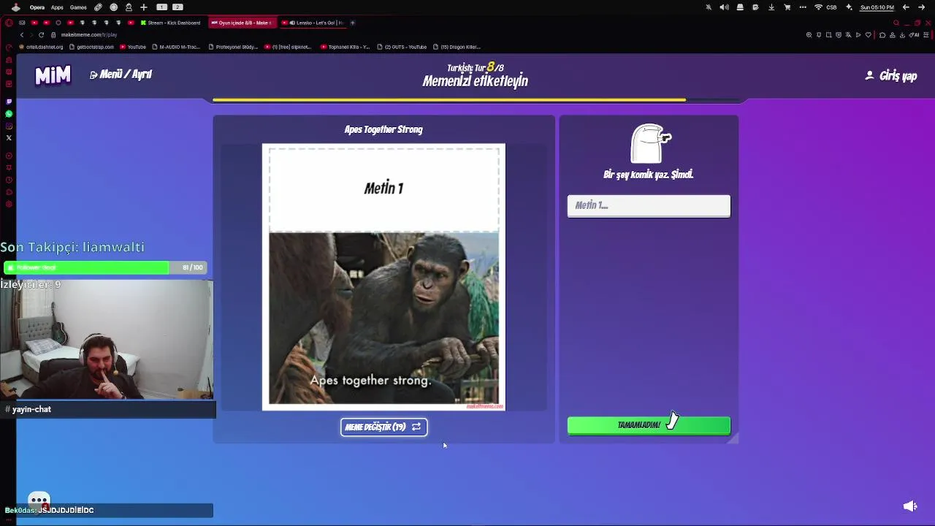Open the Games menu
The image size is (935, 526).
point(78,7)
